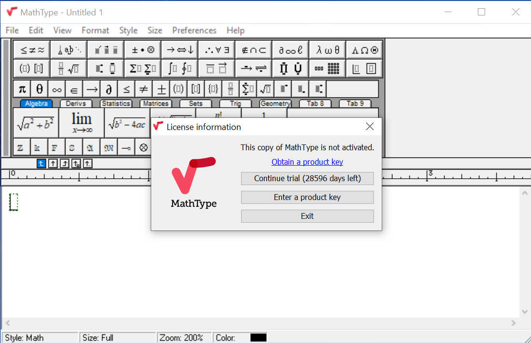Switch to the Sets tab
531x343 pixels.
196,103
